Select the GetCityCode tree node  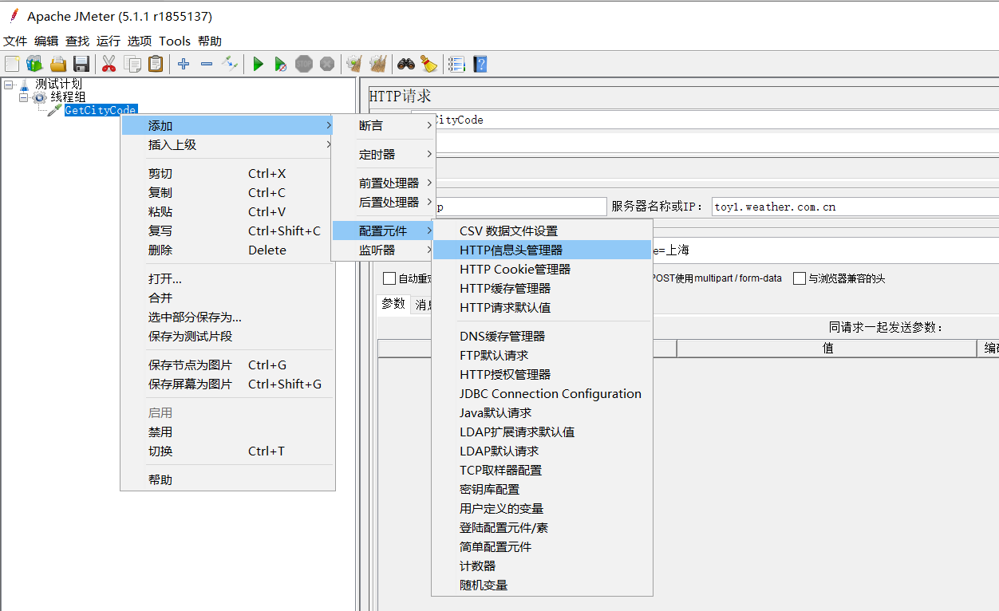101,110
